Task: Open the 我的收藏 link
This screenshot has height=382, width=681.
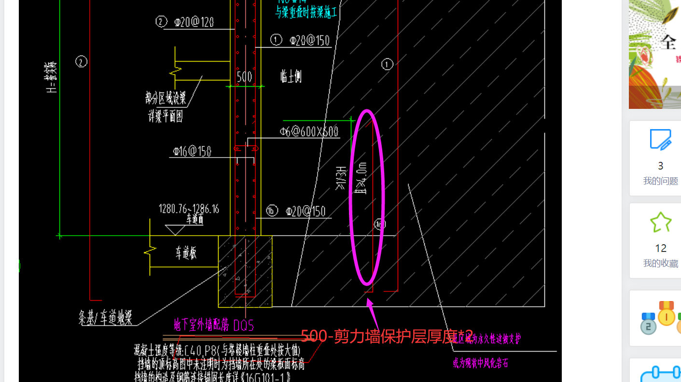Action: tap(660, 263)
